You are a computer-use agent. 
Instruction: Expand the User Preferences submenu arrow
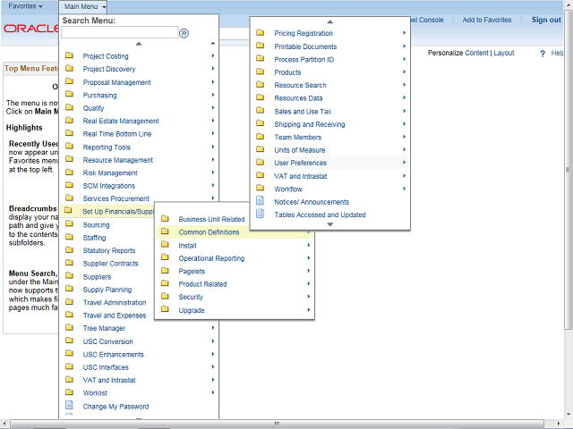click(x=405, y=163)
